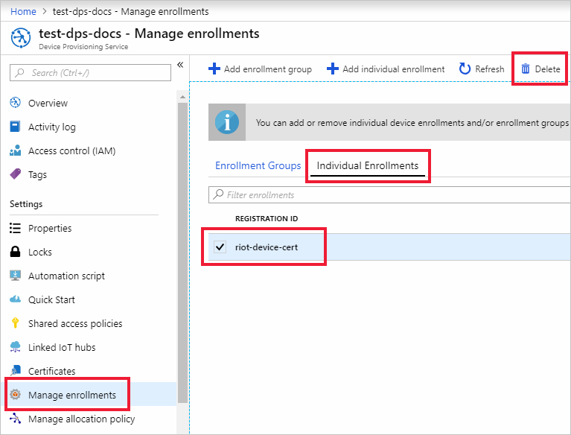Open Access control (IAM)
571x435 pixels.
pos(71,150)
